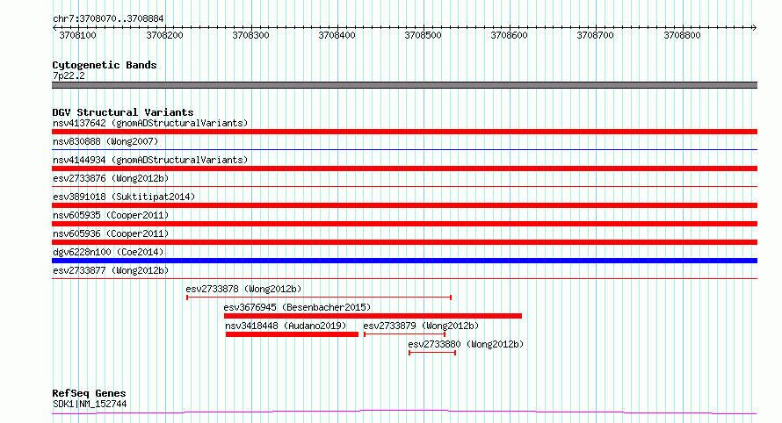782x423 pixels.
Task: Open variant label nsv830888 (Wong2007)
Action: (105, 141)
